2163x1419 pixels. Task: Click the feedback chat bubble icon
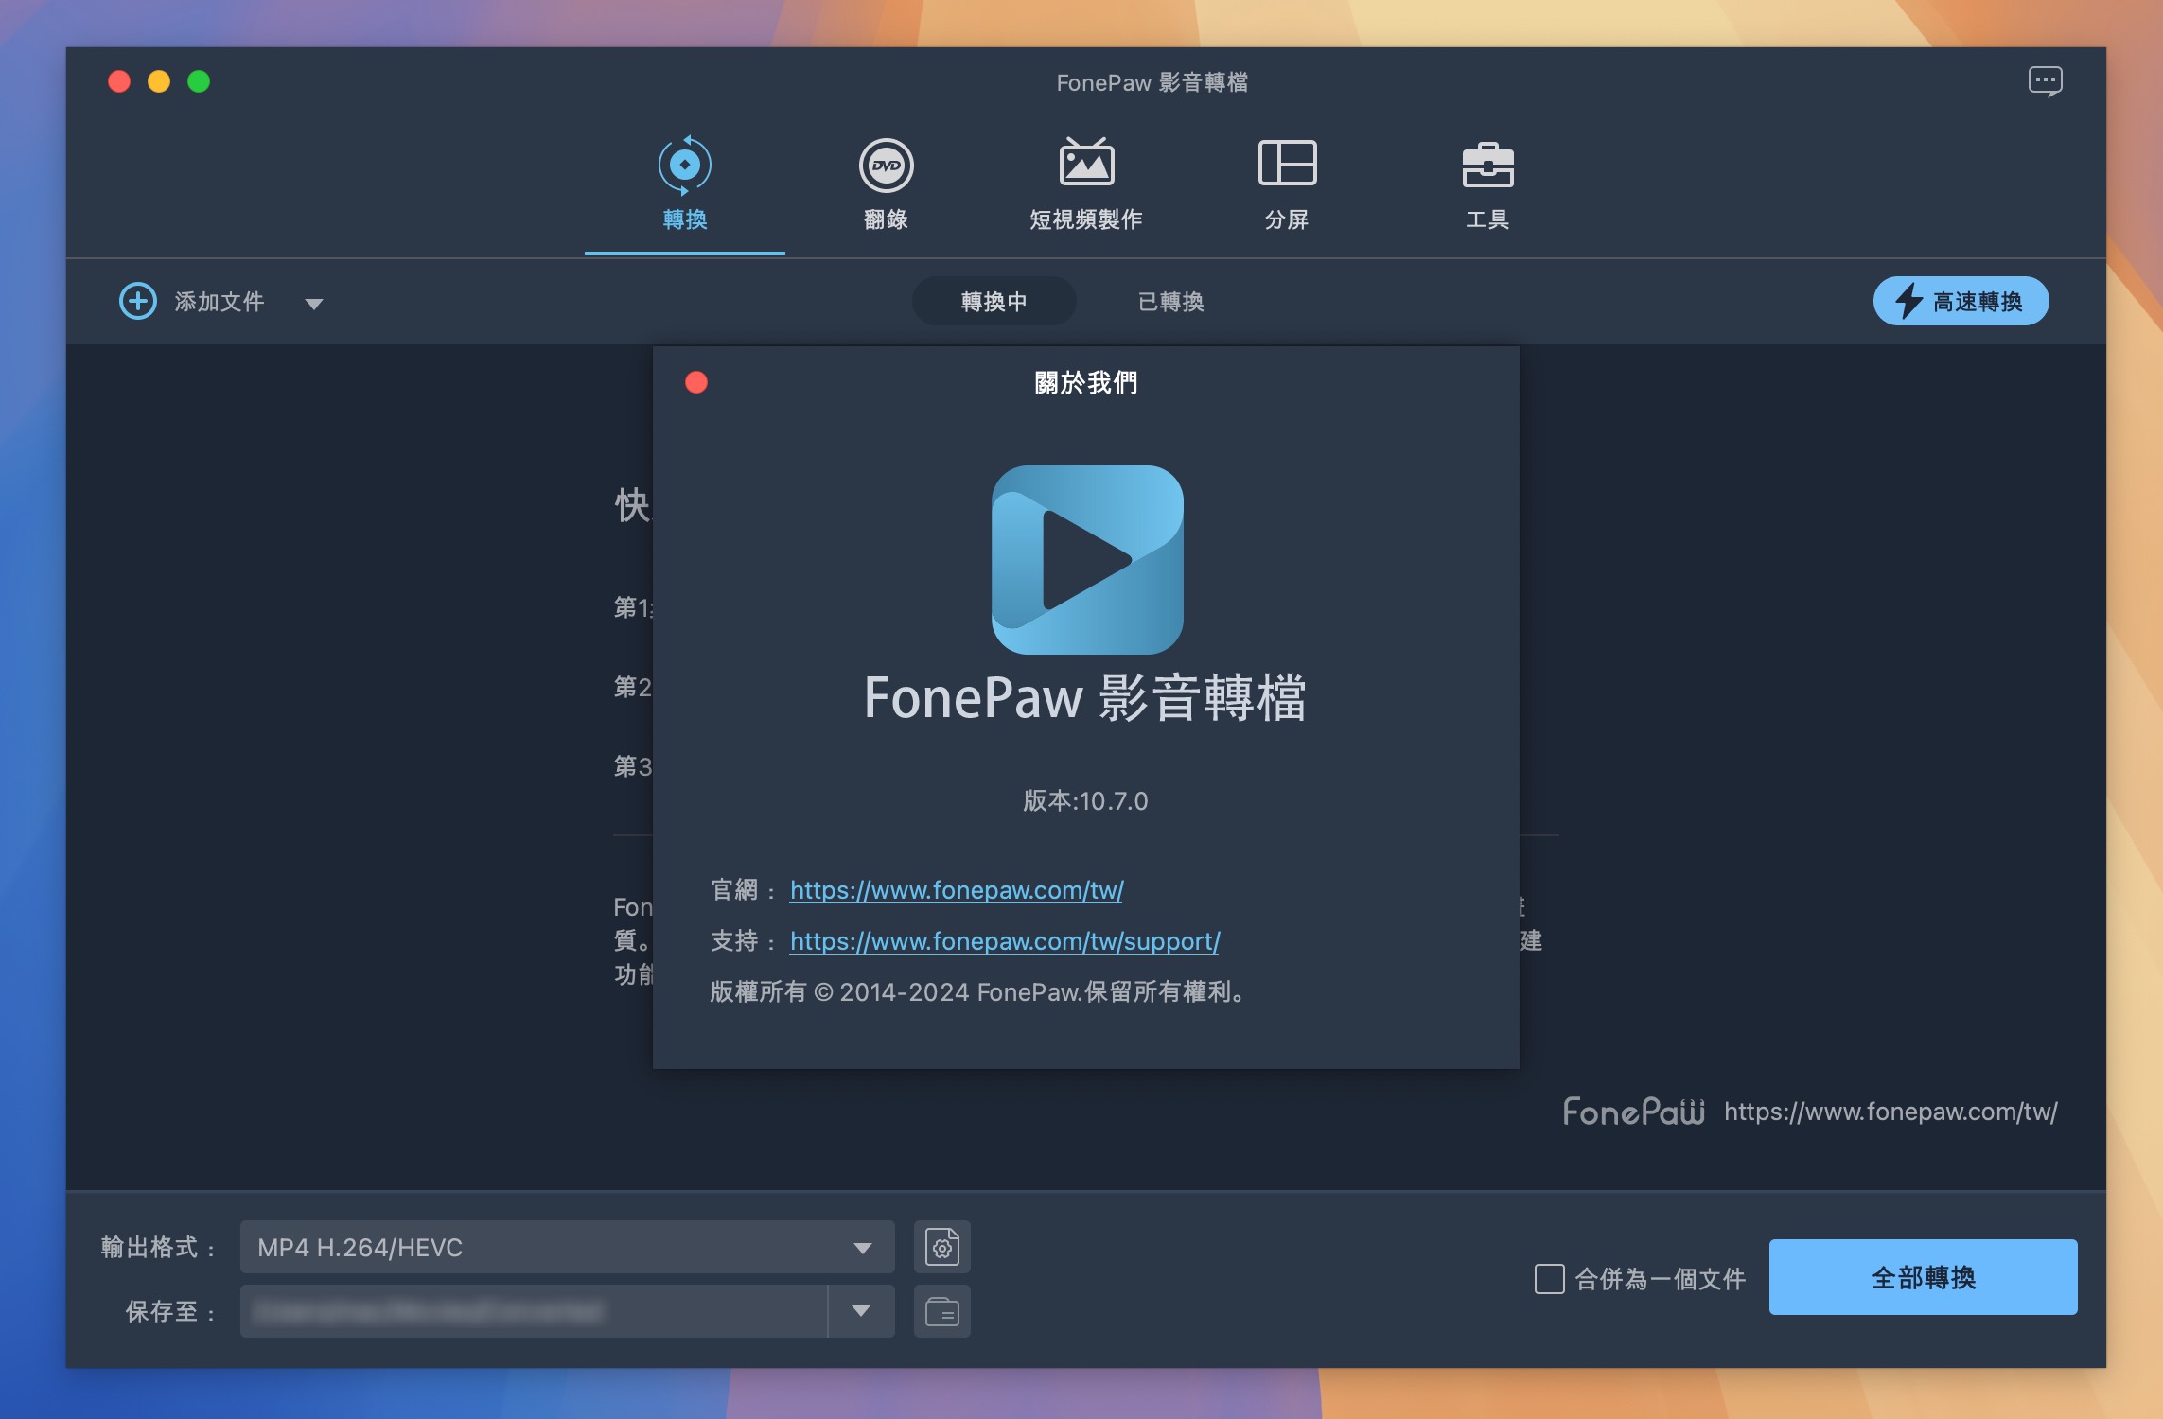2045,81
